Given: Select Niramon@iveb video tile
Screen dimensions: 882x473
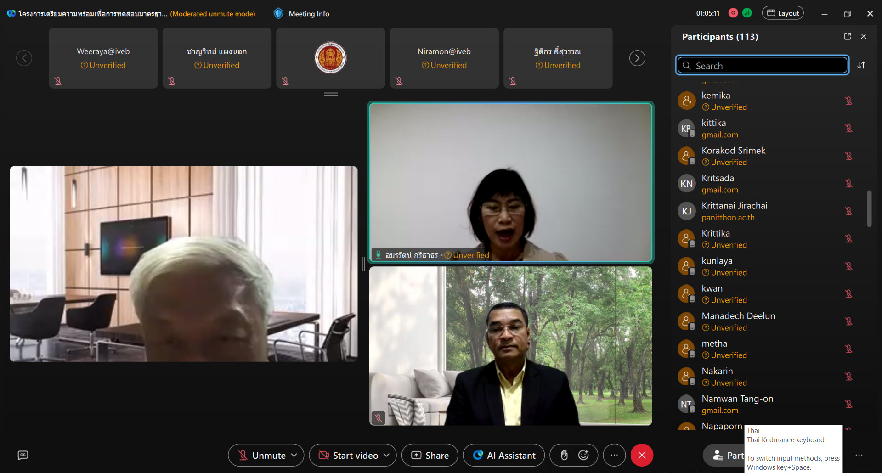Looking at the screenshot, I should (444, 58).
